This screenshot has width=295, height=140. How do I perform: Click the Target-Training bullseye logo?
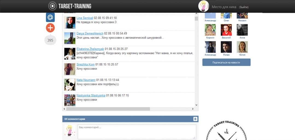pos(52,6)
